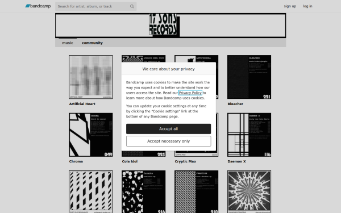Open the Bleacher album cover

click(249, 77)
